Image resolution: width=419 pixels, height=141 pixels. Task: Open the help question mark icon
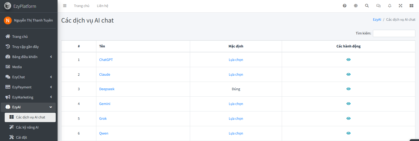345,6
